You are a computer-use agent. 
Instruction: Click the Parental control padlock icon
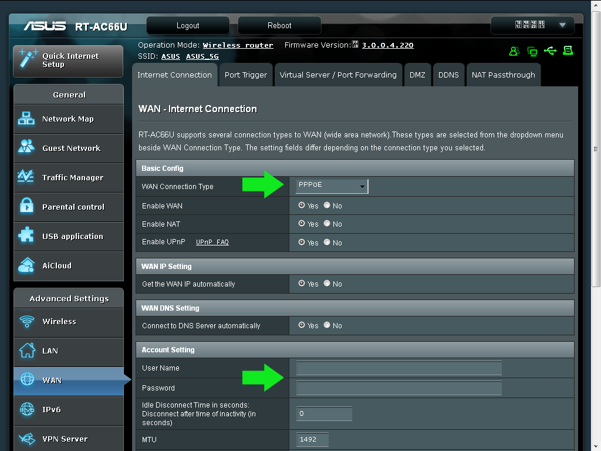click(x=26, y=205)
